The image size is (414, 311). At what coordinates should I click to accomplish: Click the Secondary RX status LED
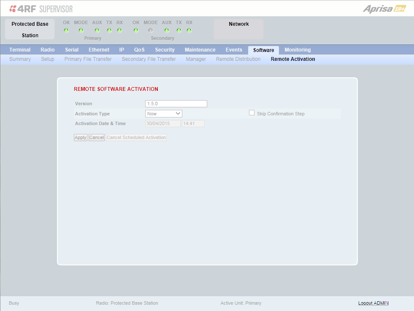[x=189, y=30]
